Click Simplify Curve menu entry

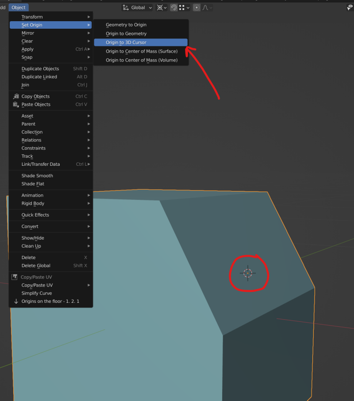(x=51, y=293)
